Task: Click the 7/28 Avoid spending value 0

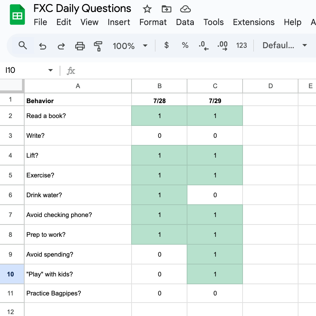Action: pos(159,254)
